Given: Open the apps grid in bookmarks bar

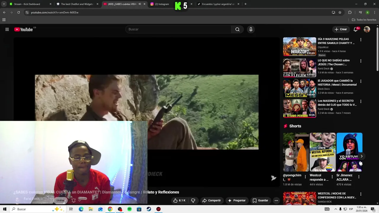Looking at the screenshot, I should tap(4, 20).
